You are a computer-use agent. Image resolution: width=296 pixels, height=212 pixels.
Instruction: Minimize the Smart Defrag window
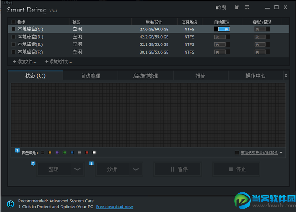tap(267, 8)
